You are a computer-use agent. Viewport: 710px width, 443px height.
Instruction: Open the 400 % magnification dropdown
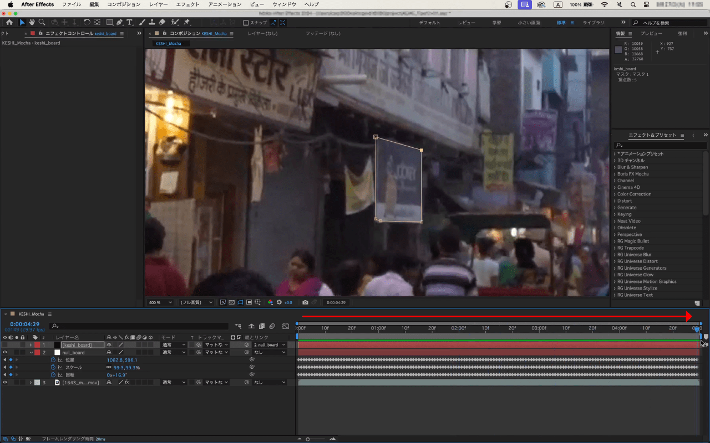pos(160,302)
